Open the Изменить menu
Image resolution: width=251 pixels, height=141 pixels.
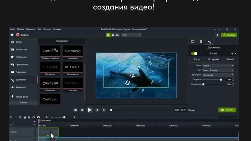31,29
